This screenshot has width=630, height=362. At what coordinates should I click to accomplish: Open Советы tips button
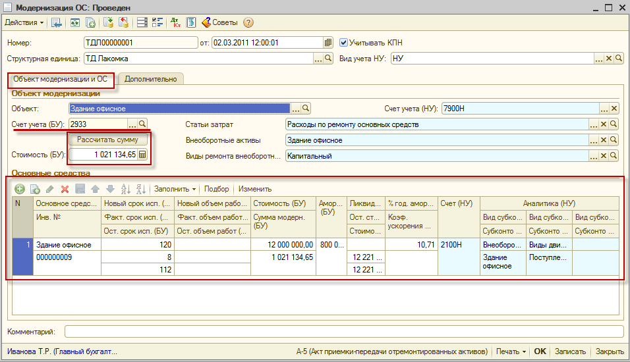[220, 23]
